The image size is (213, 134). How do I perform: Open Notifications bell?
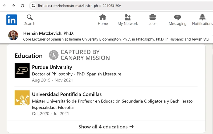(202, 20)
